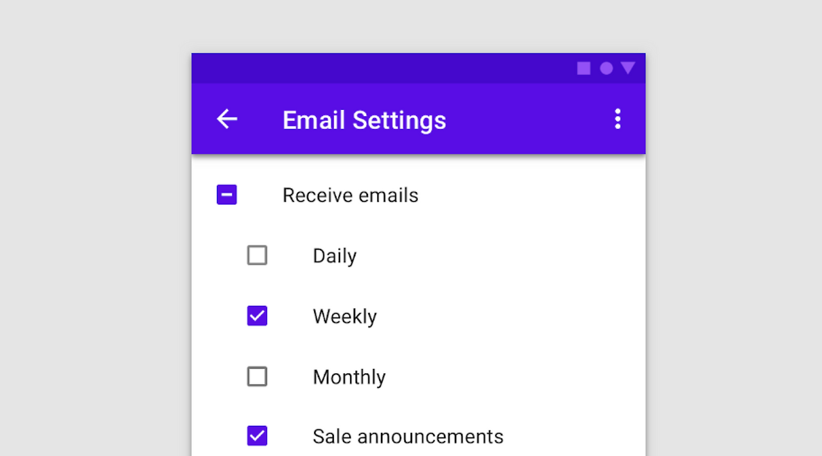
Task: Click the Daily label text
Action: [334, 256]
